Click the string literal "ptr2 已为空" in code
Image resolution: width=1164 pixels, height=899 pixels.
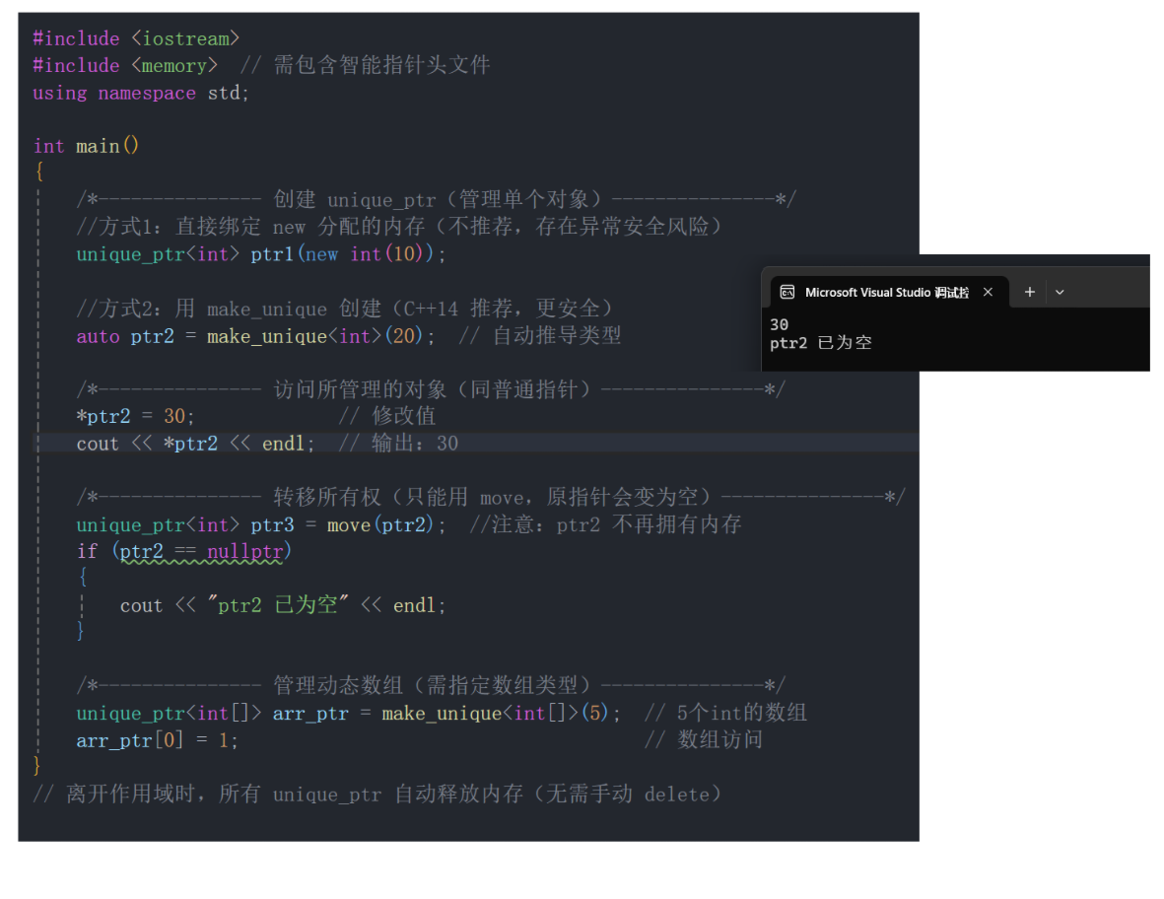[x=277, y=606]
